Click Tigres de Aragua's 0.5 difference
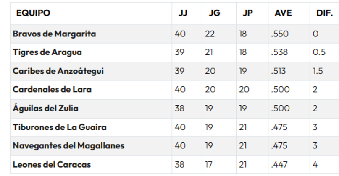This screenshot has height=176, width=339. 319,52
